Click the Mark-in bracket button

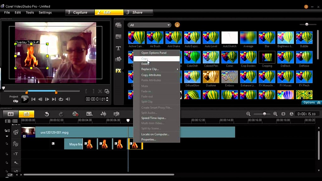pyautogui.click(x=86, y=91)
